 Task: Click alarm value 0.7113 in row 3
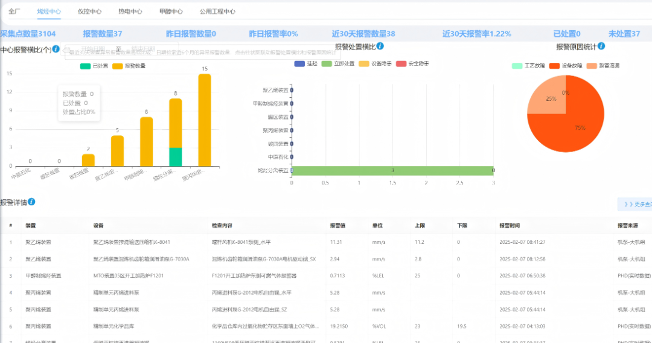pos(337,275)
